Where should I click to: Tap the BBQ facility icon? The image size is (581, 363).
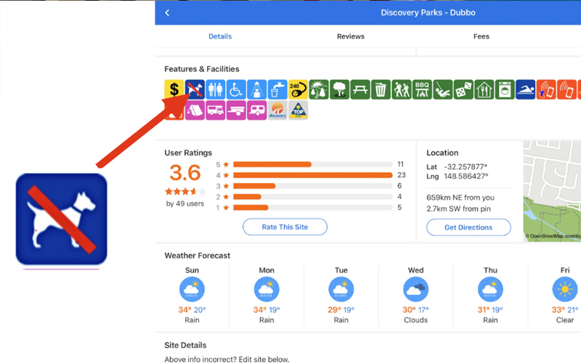422,89
